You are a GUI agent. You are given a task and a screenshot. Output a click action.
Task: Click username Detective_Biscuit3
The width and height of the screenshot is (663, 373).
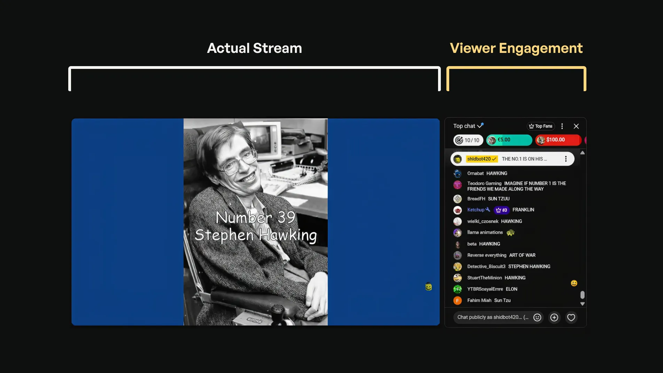coord(486,267)
